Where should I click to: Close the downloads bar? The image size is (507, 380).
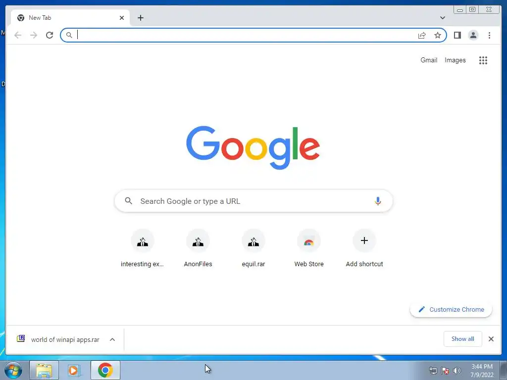pos(491,338)
